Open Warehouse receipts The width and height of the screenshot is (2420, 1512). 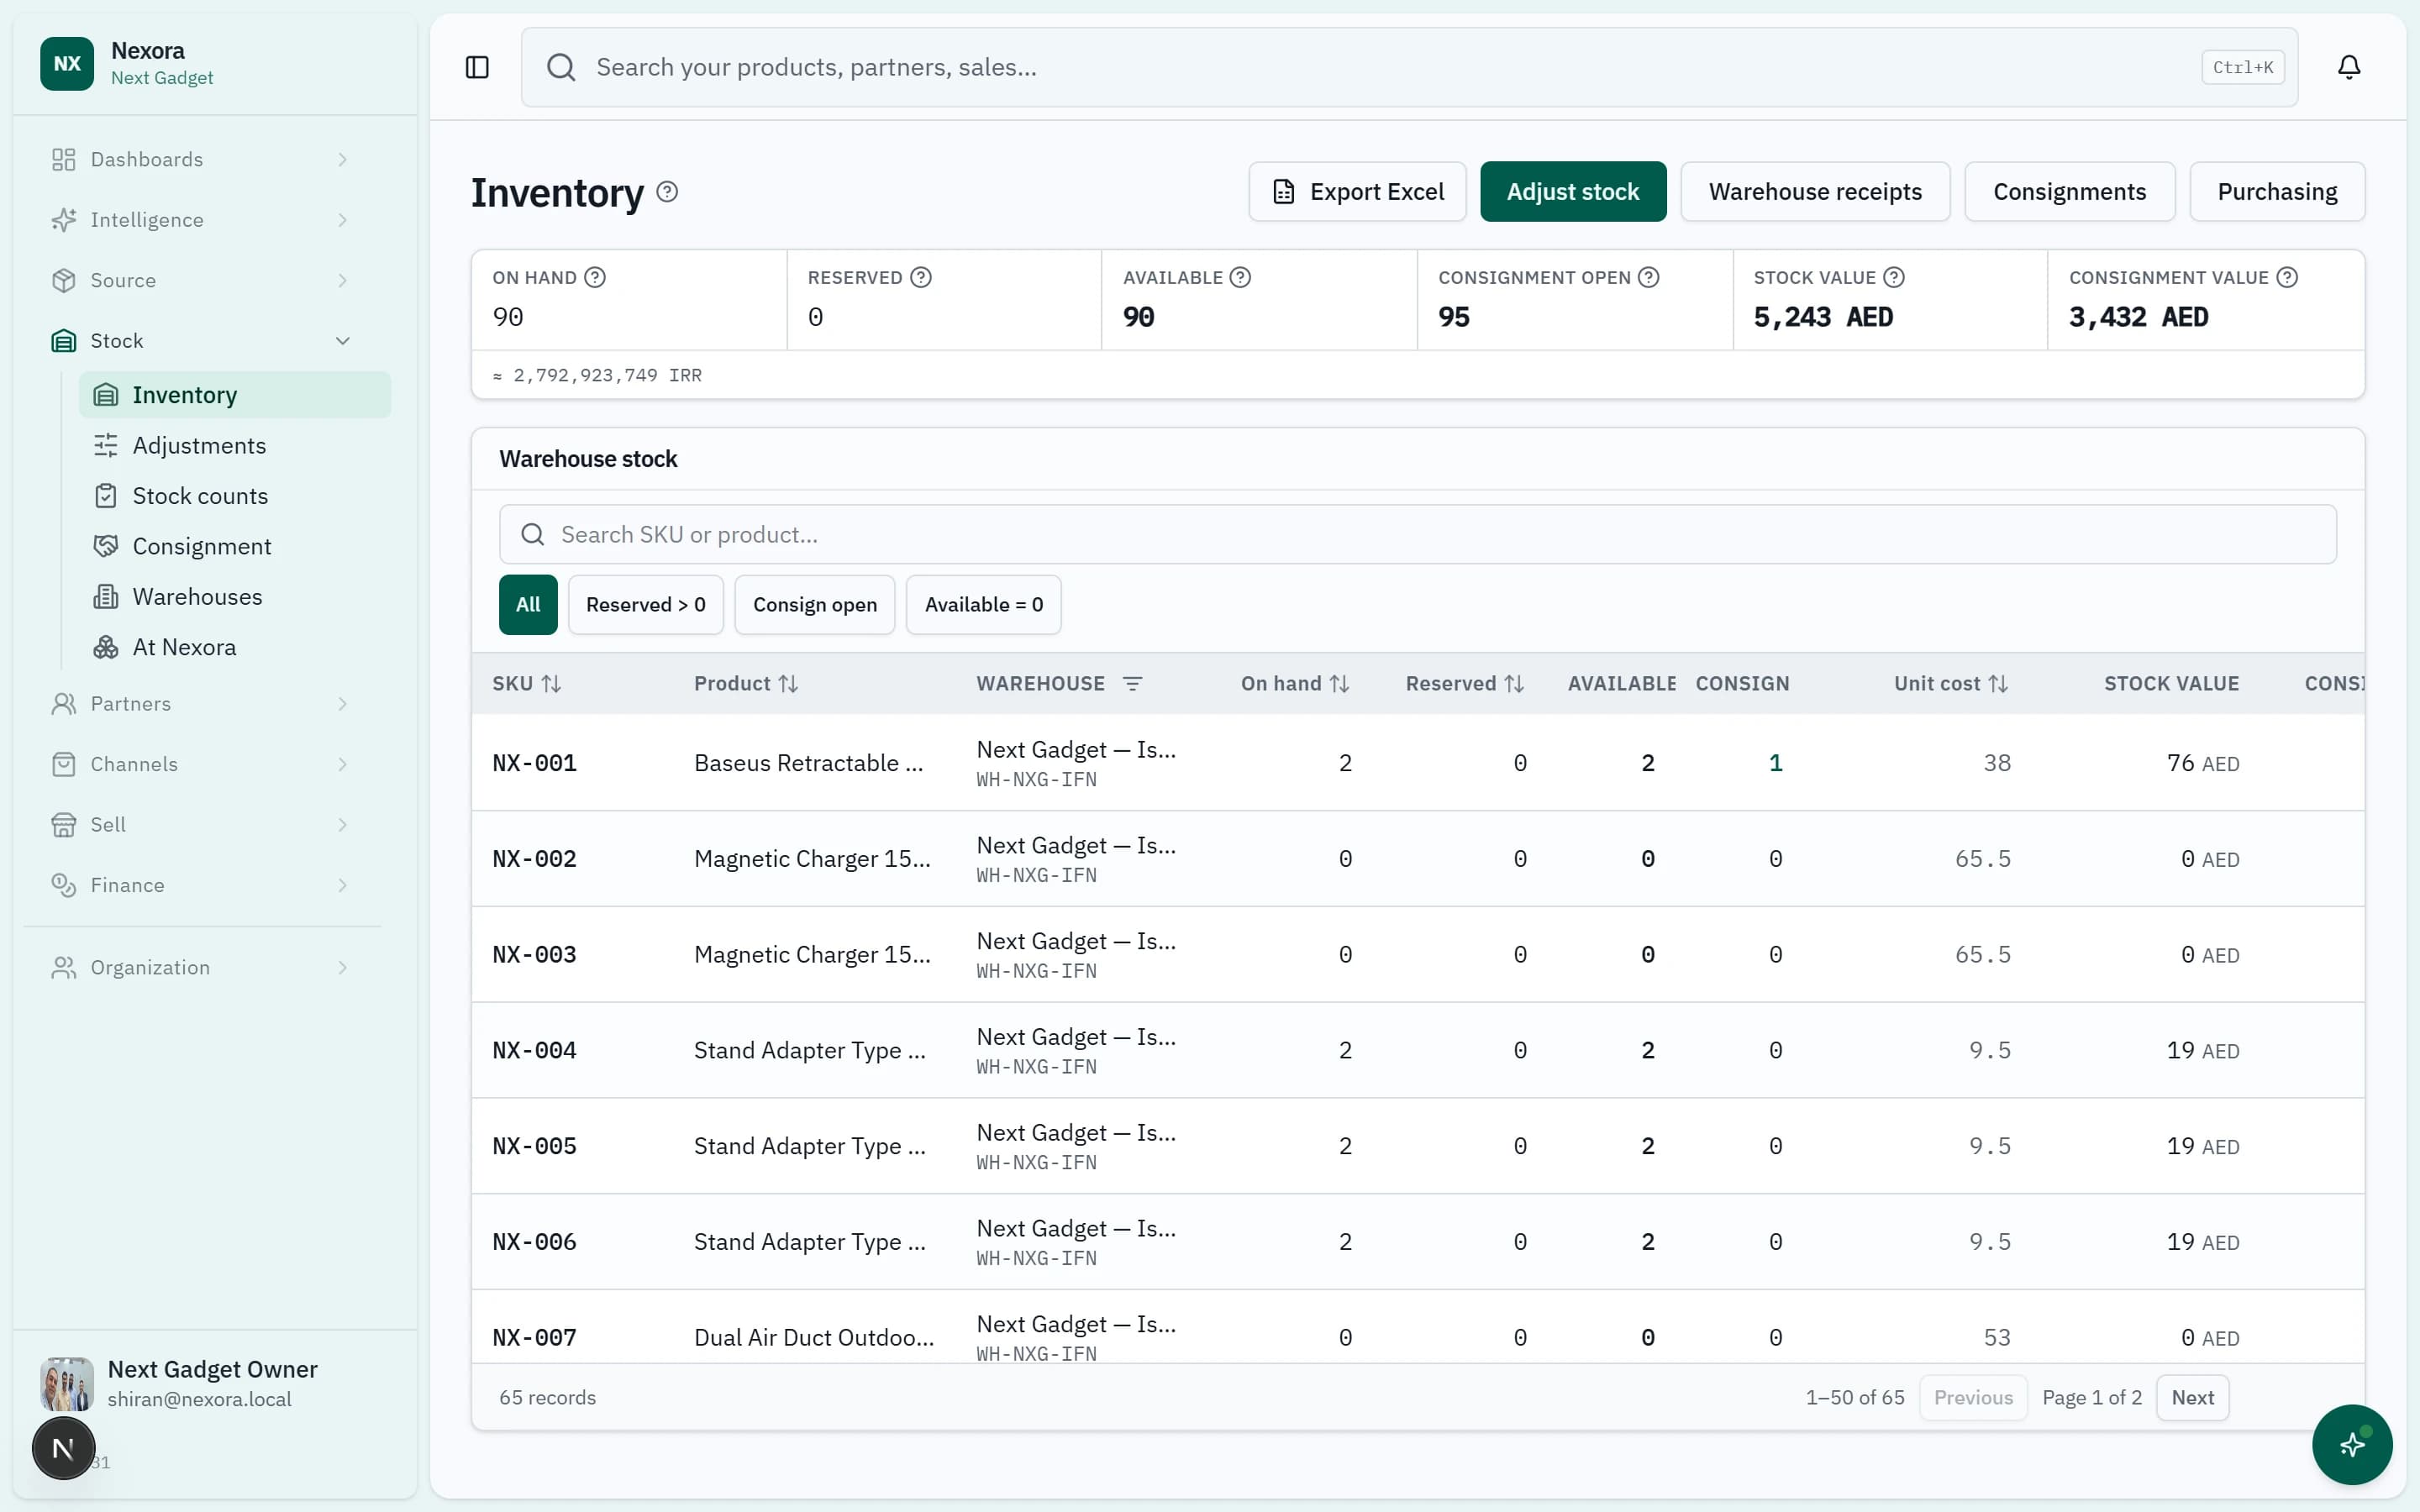click(x=1815, y=192)
